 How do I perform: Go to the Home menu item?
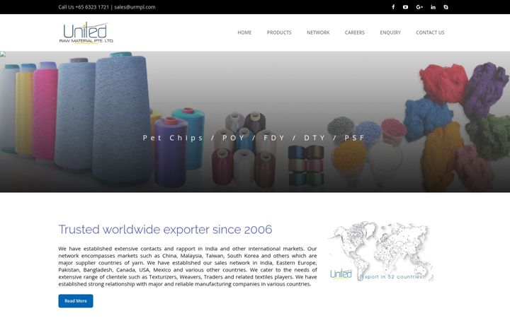tap(244, 33)
